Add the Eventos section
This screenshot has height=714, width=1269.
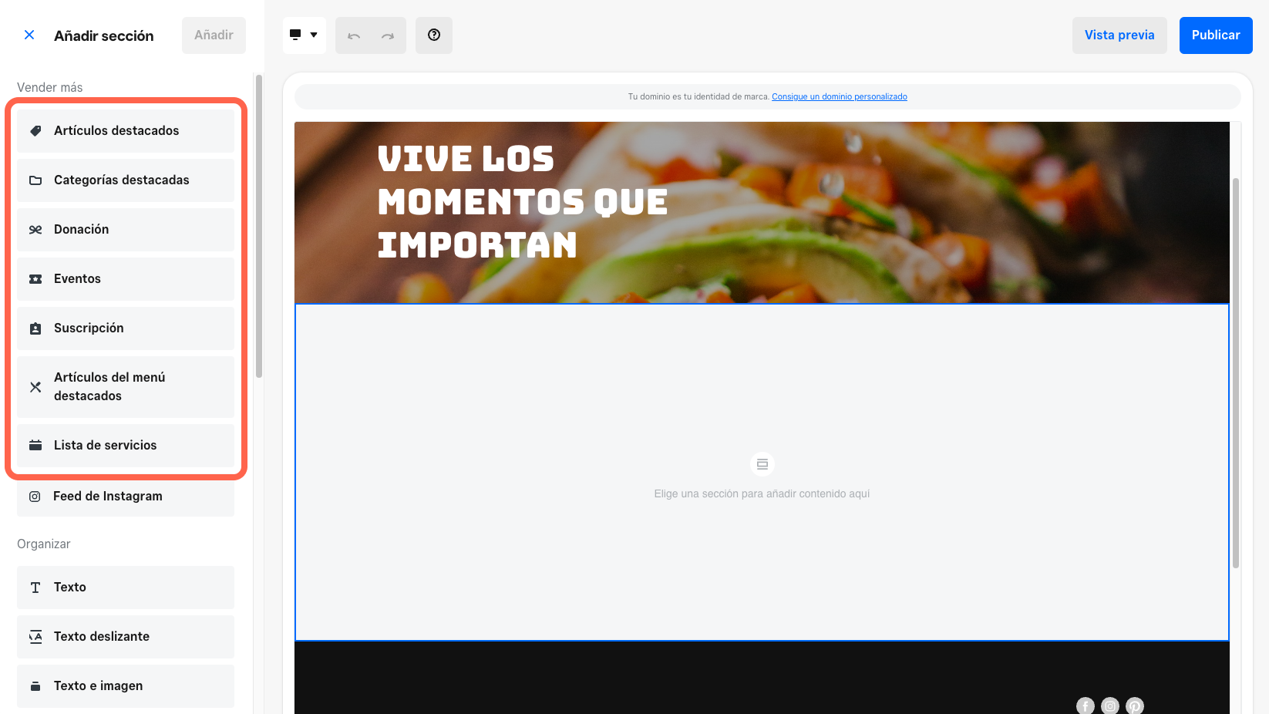[126, 279]
